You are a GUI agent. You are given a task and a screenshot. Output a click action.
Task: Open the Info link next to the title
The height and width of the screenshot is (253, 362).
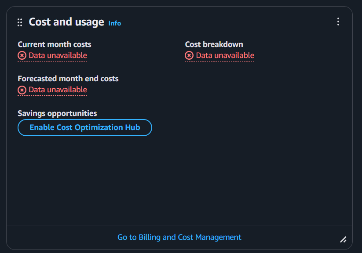coord(114,23)
